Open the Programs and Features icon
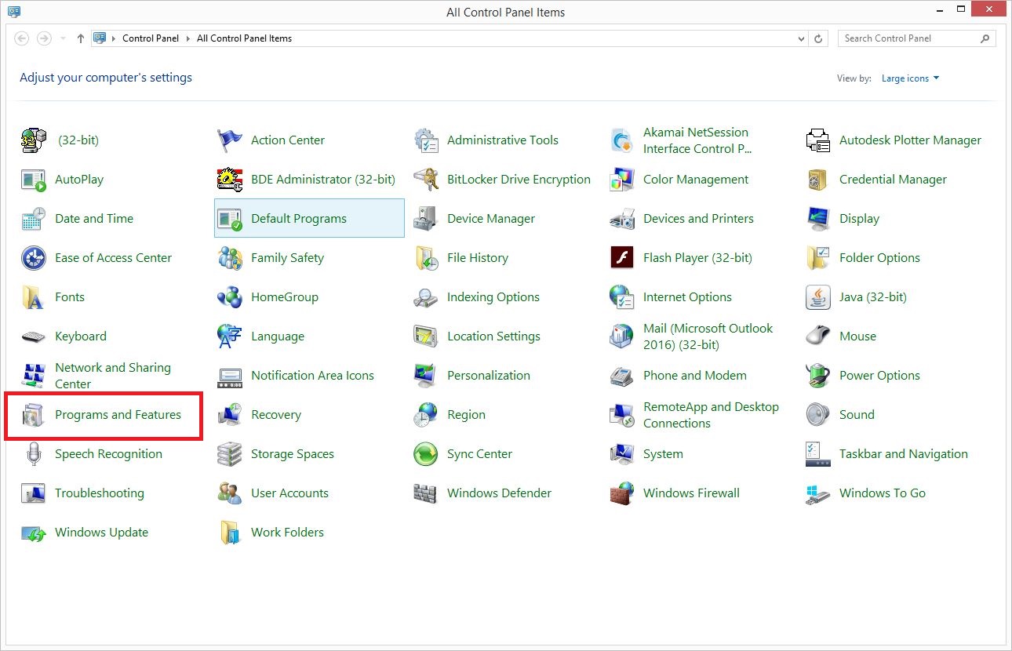 [34, 415]
